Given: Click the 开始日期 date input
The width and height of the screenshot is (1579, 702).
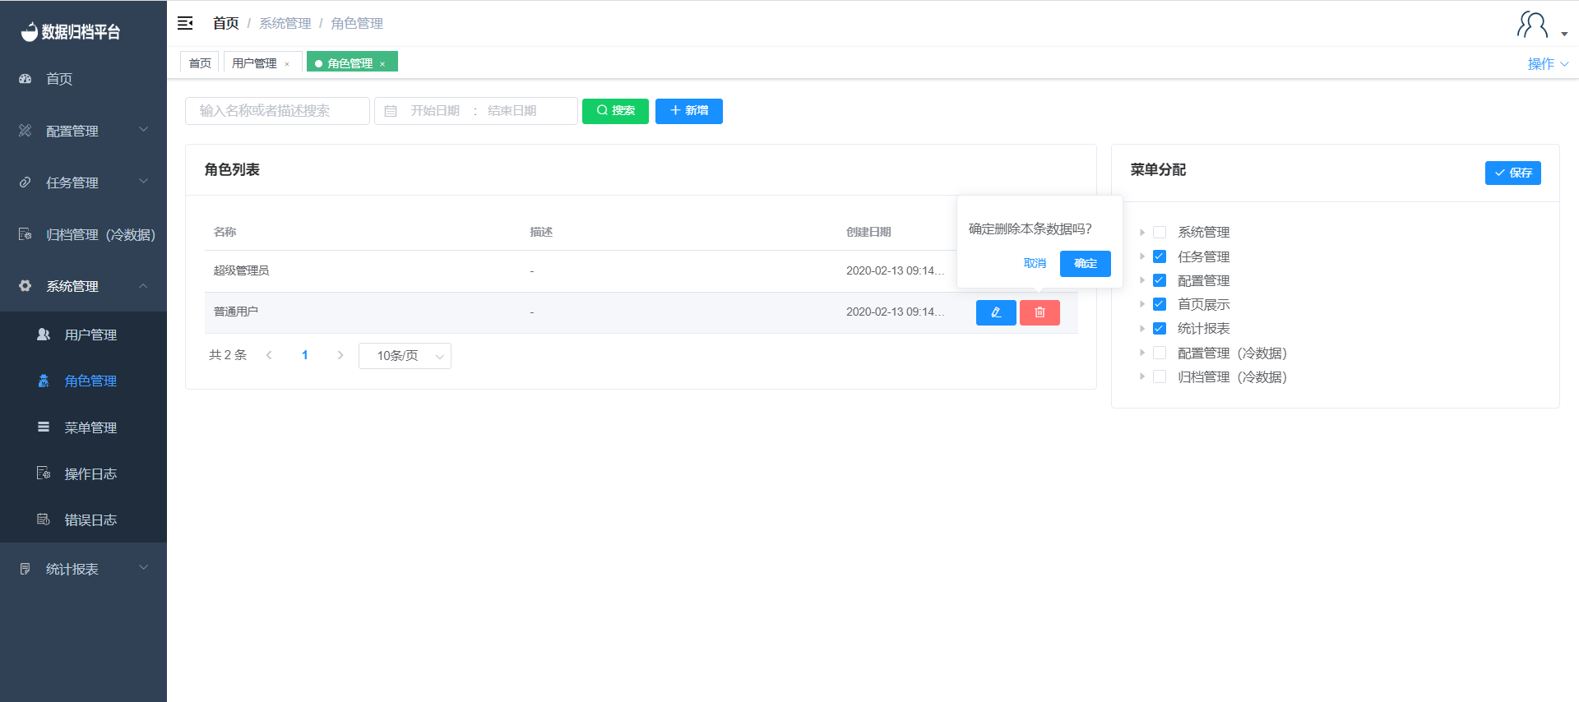Looking at the screenshot, I should point(435,111).
